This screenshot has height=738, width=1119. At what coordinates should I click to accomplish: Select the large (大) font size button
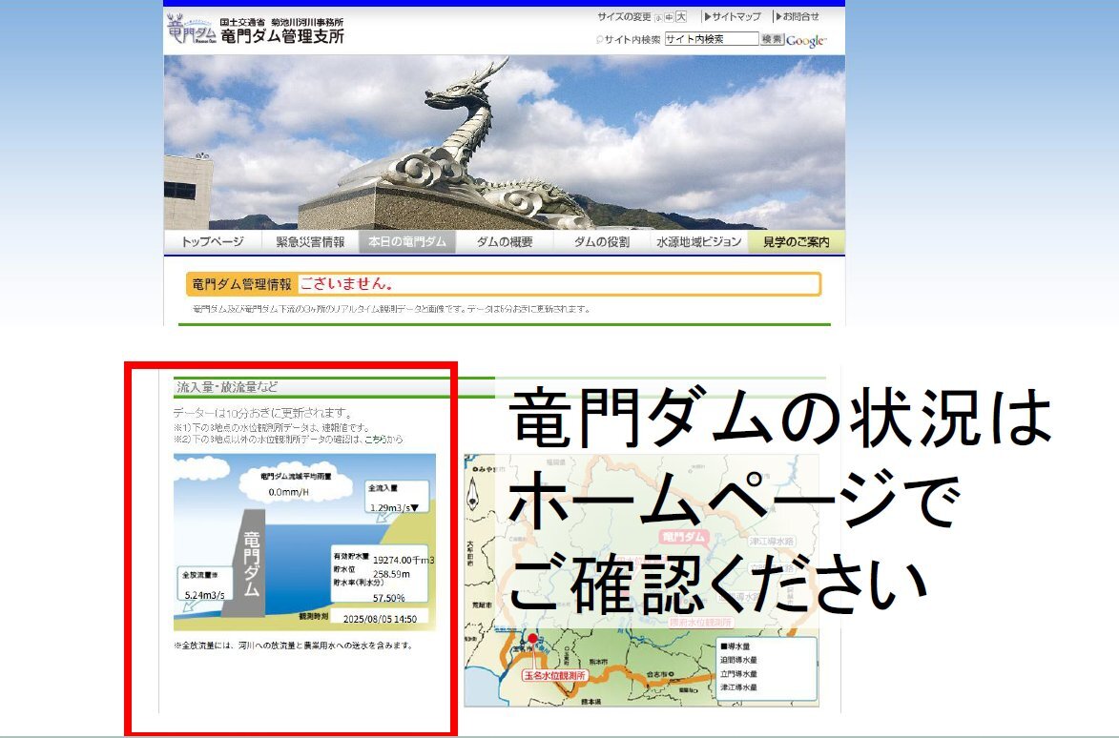(x=681, y=16)
